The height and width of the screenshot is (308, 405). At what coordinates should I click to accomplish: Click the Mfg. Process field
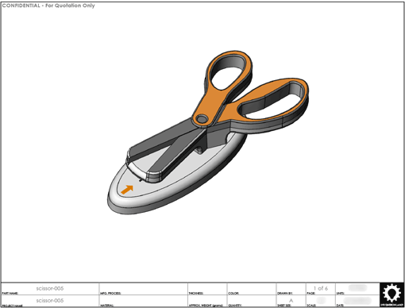(x=144, y=289)
